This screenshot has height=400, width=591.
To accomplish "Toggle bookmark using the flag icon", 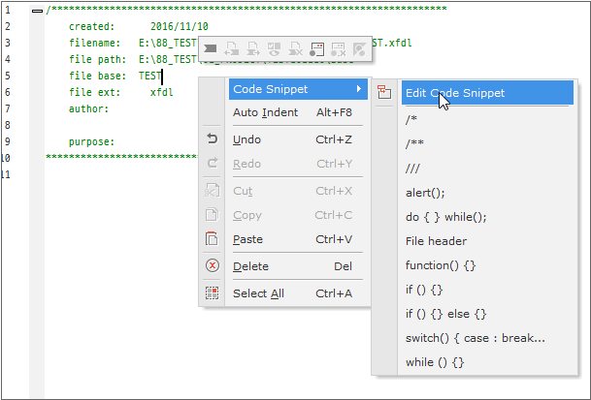I will tap(210, 47).
